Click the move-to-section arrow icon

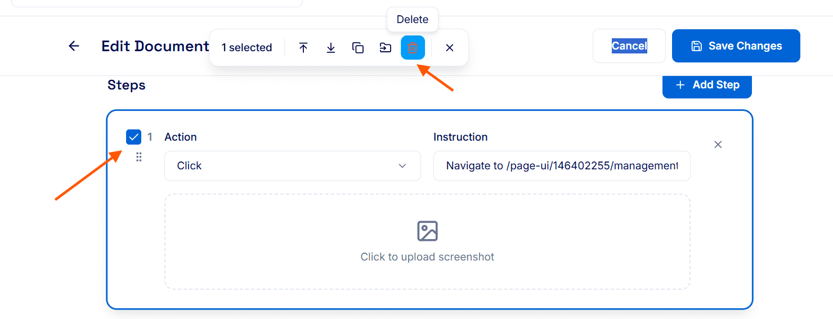tap(385, 48)
